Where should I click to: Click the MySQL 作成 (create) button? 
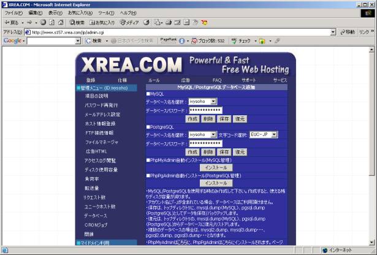[x=192, y=118]
